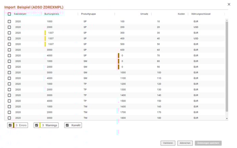Toggle the 3 Warnings filter
The width and height of the screenshot is (237, 148).
pos(46,125)
